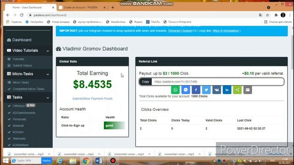Screen dimensions: 294x165
Task: Open options arrow for fourth voxworker mp3 download
Action: click(199, 154)
